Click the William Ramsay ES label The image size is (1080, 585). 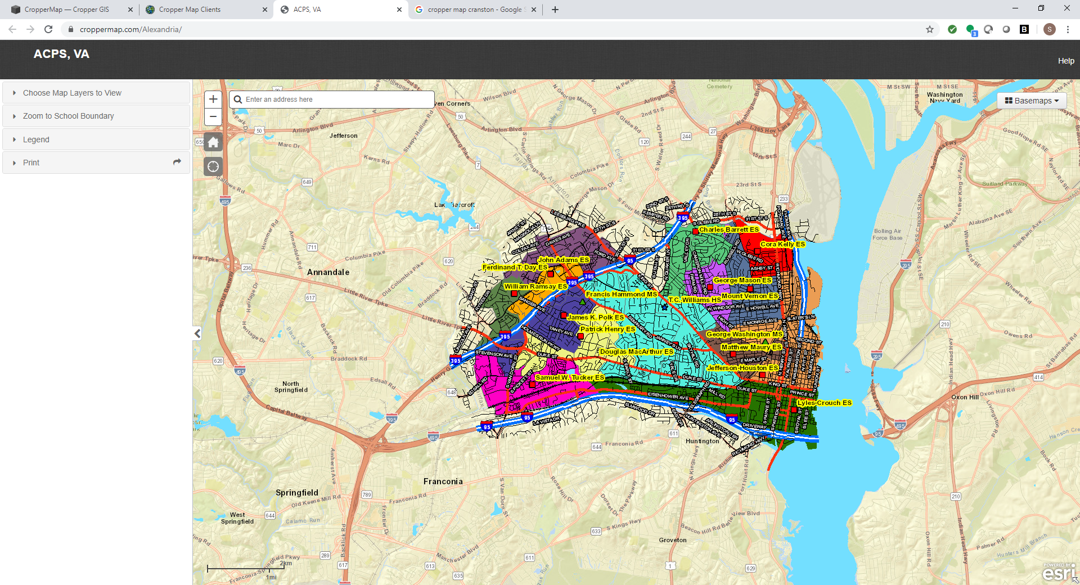[x=535, y=286]
